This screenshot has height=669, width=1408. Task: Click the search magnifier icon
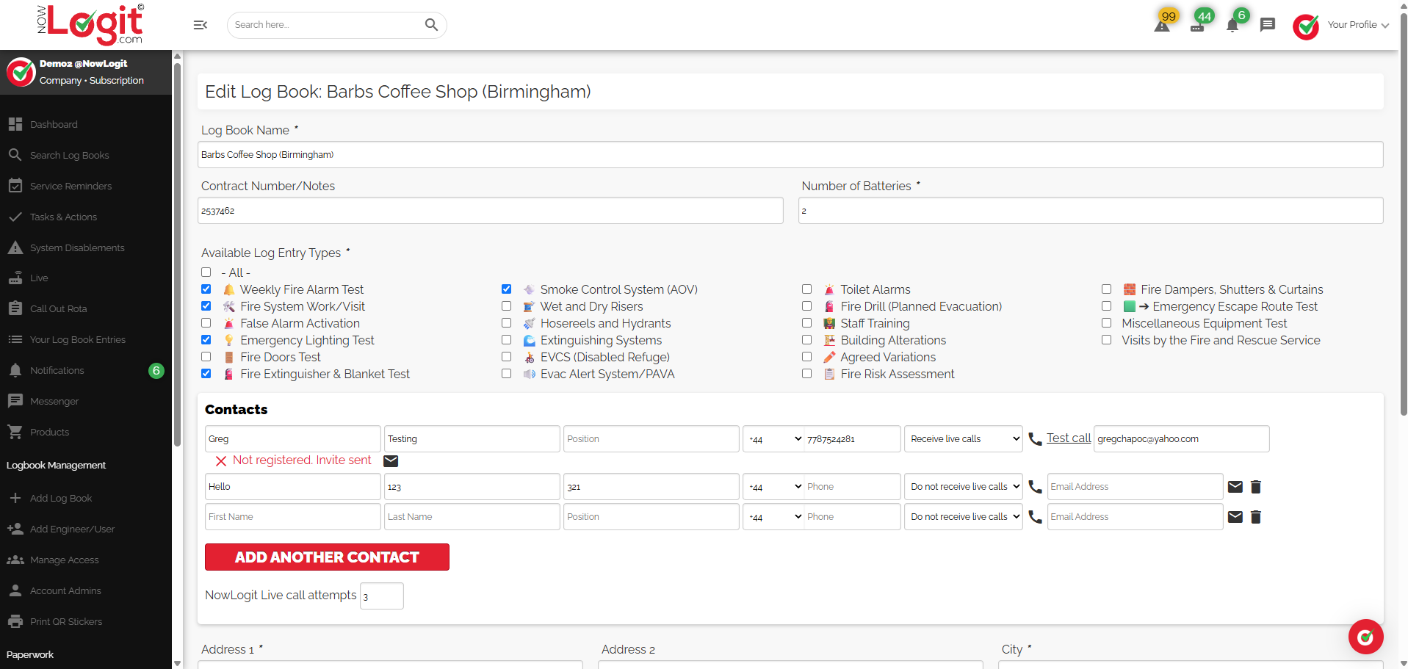(x=431, y=25)
